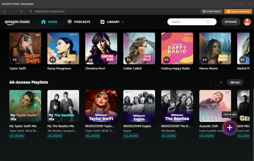Play the Colbie Caillat station radio icon

tap(129, 60)
